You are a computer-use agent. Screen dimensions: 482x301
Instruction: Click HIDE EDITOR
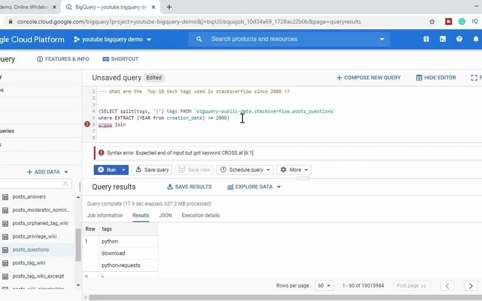436,78
